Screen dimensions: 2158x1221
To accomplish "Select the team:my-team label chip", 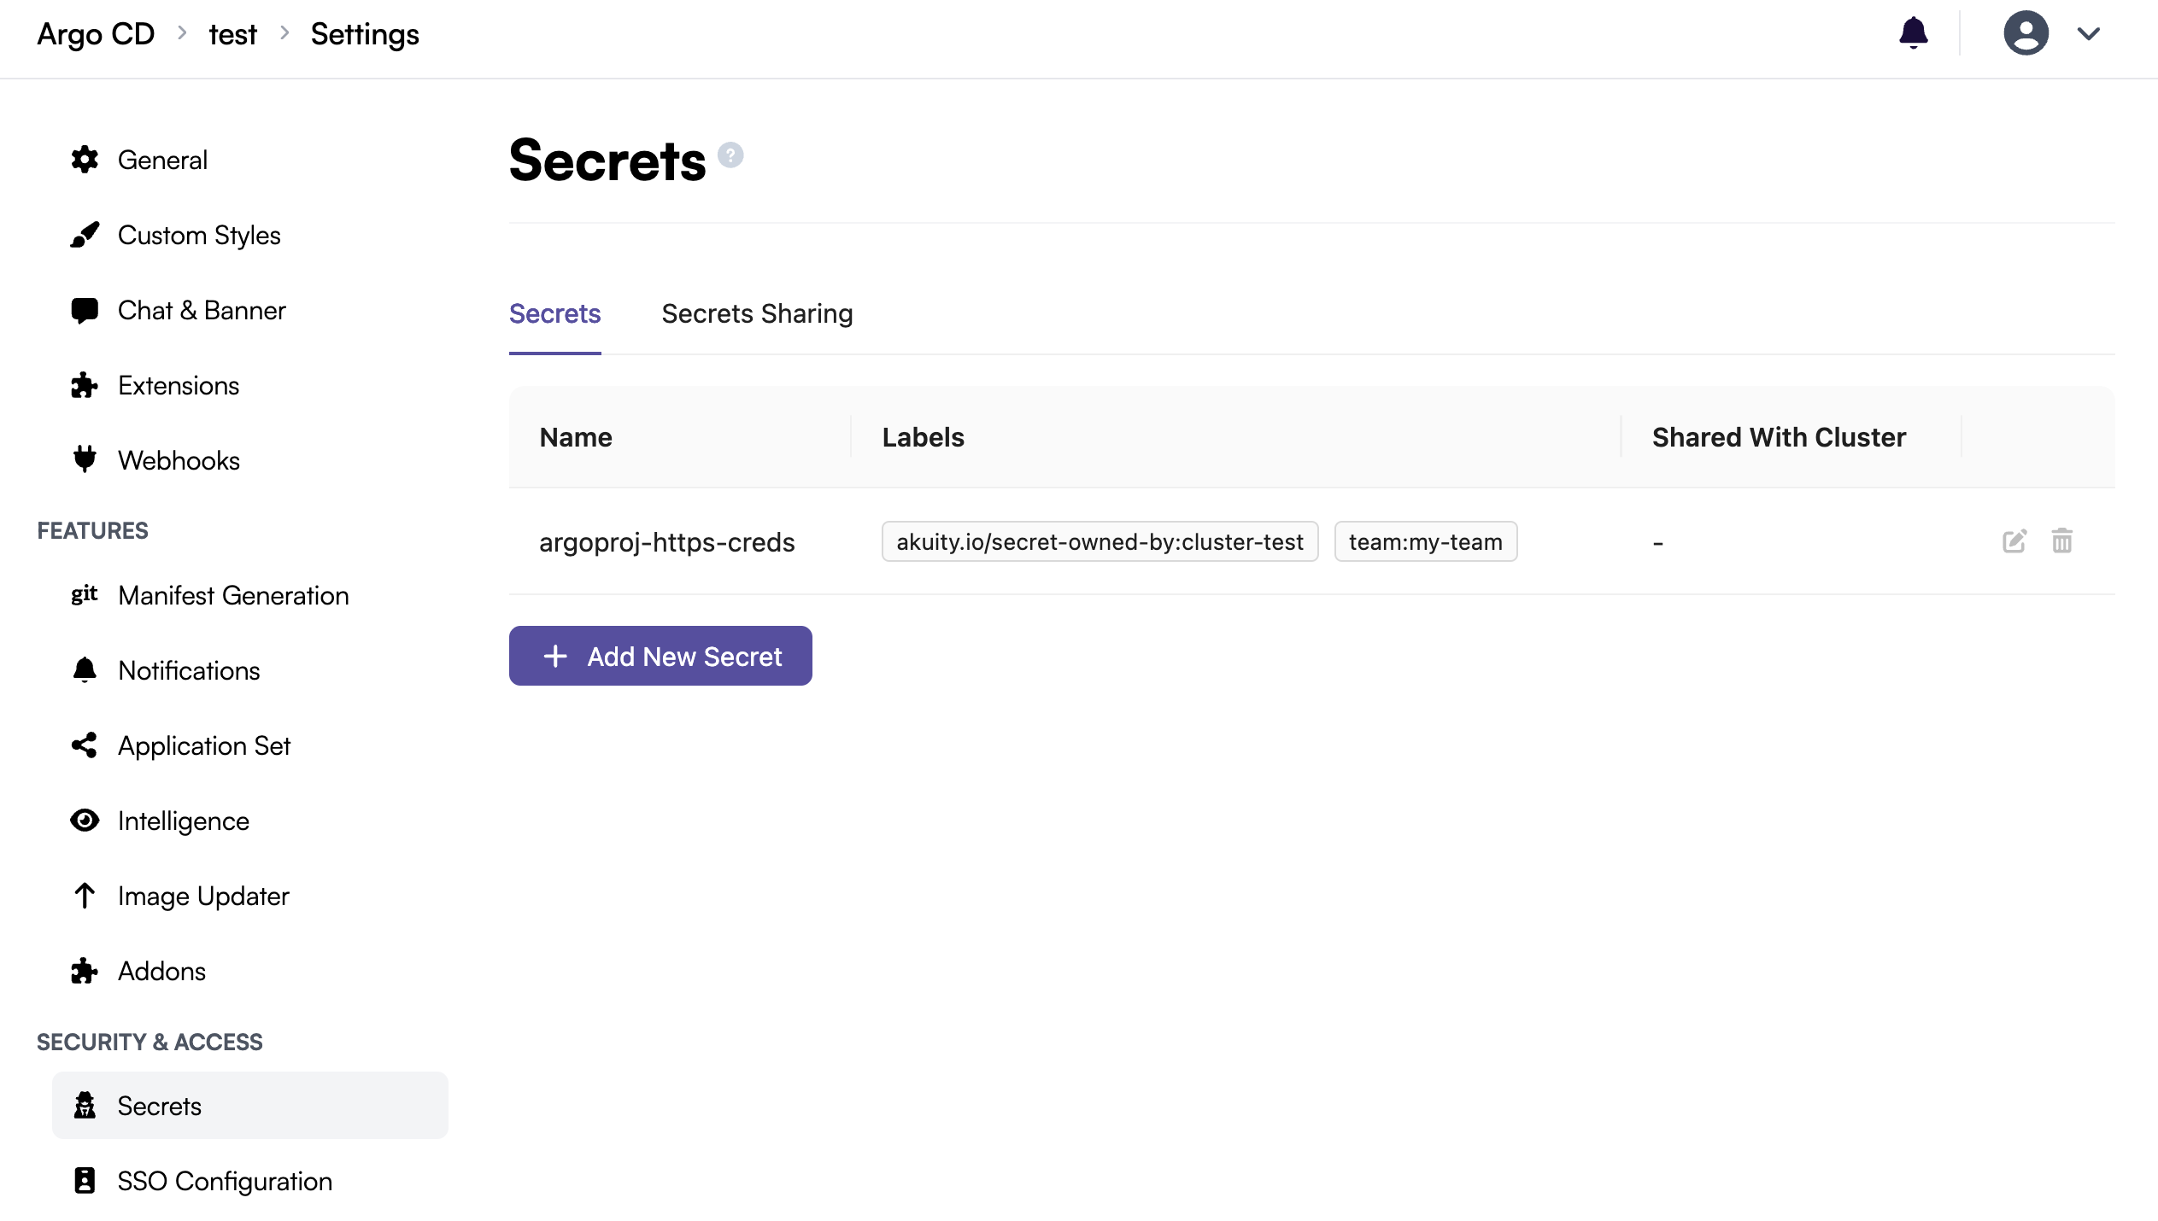I will point(1425,540).
